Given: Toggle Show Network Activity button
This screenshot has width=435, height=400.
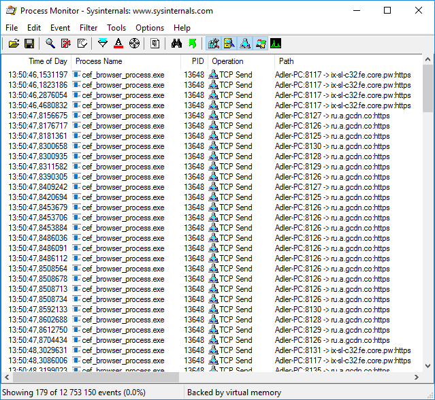Looking at the screenshot, I should click(x=245, y=44).
